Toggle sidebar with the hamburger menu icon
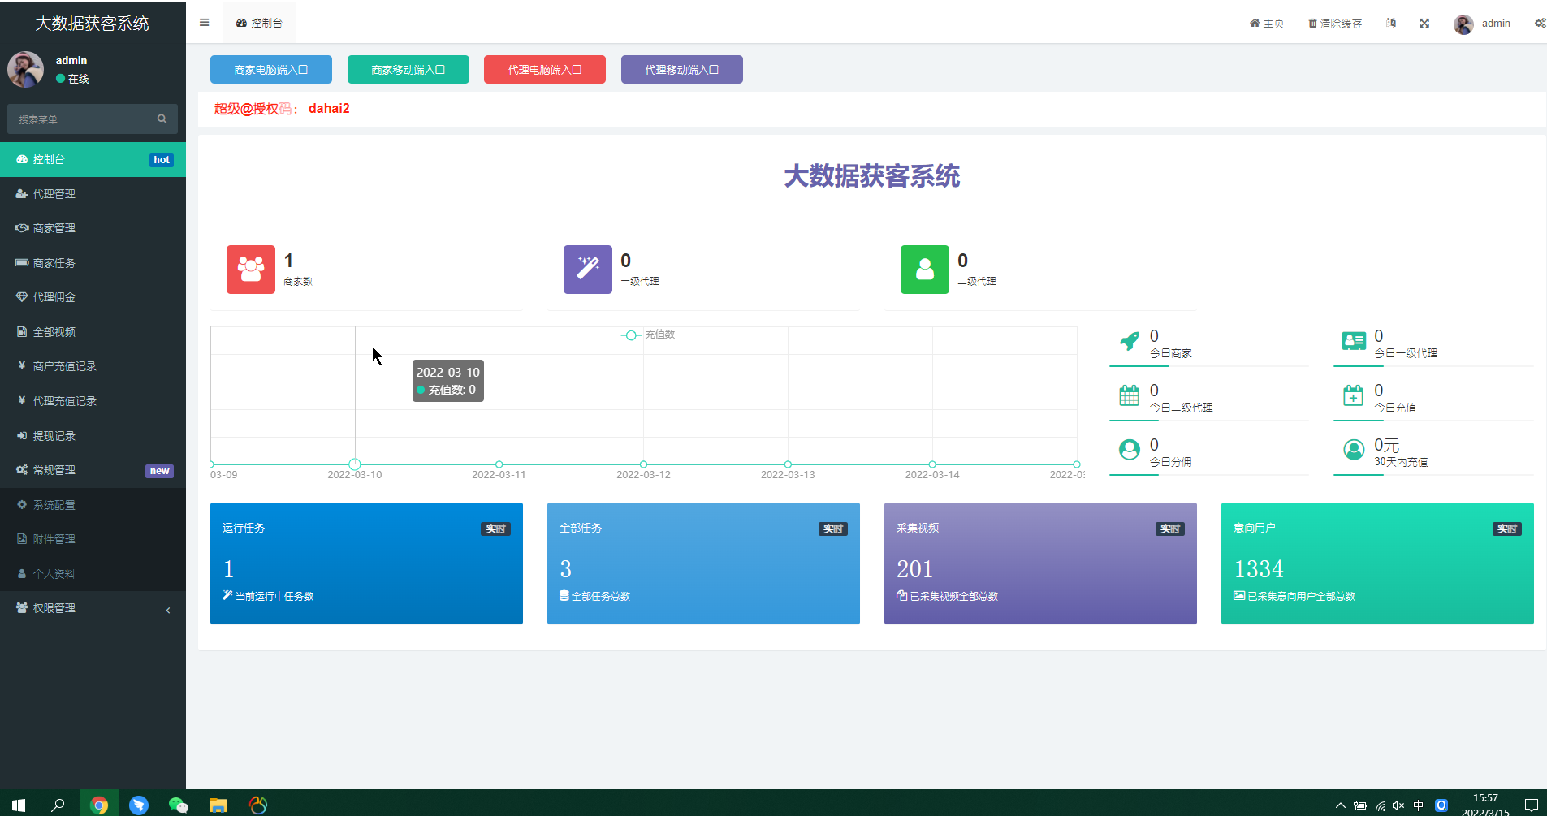 (204, 23)
